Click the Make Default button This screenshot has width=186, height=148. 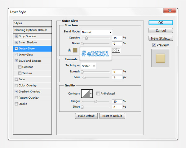click(86, 116)
